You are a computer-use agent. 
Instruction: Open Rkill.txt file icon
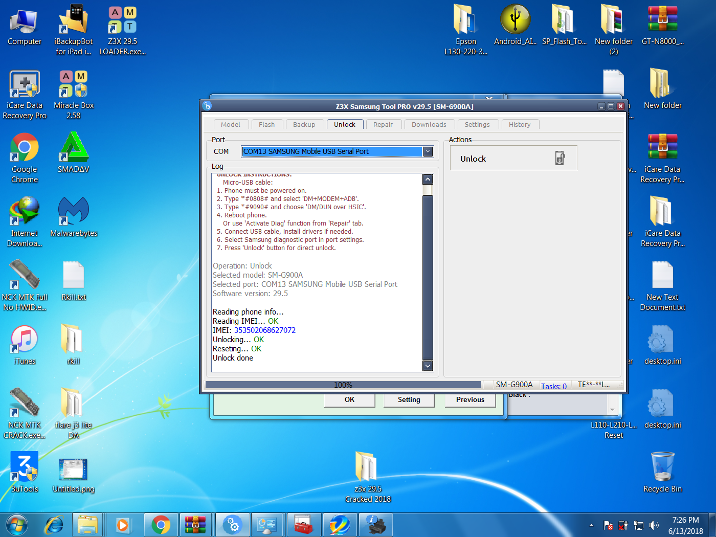[74, 281]
